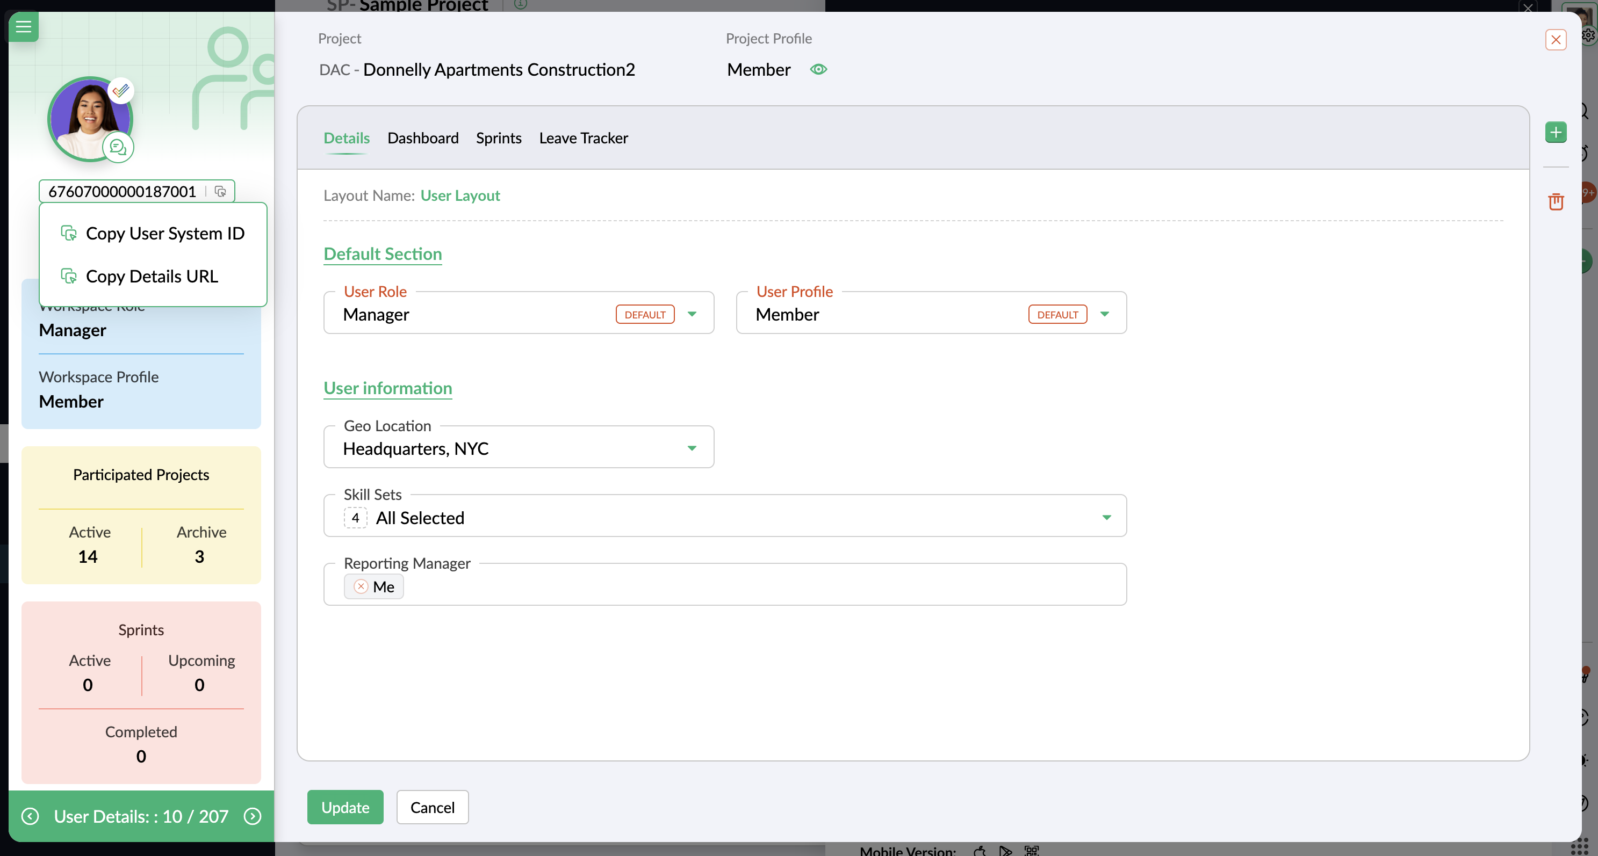Viewport: 1598px width, 856px height.
Task: Remove Me from Reporting Manager
Action: [x=361, y=586]
